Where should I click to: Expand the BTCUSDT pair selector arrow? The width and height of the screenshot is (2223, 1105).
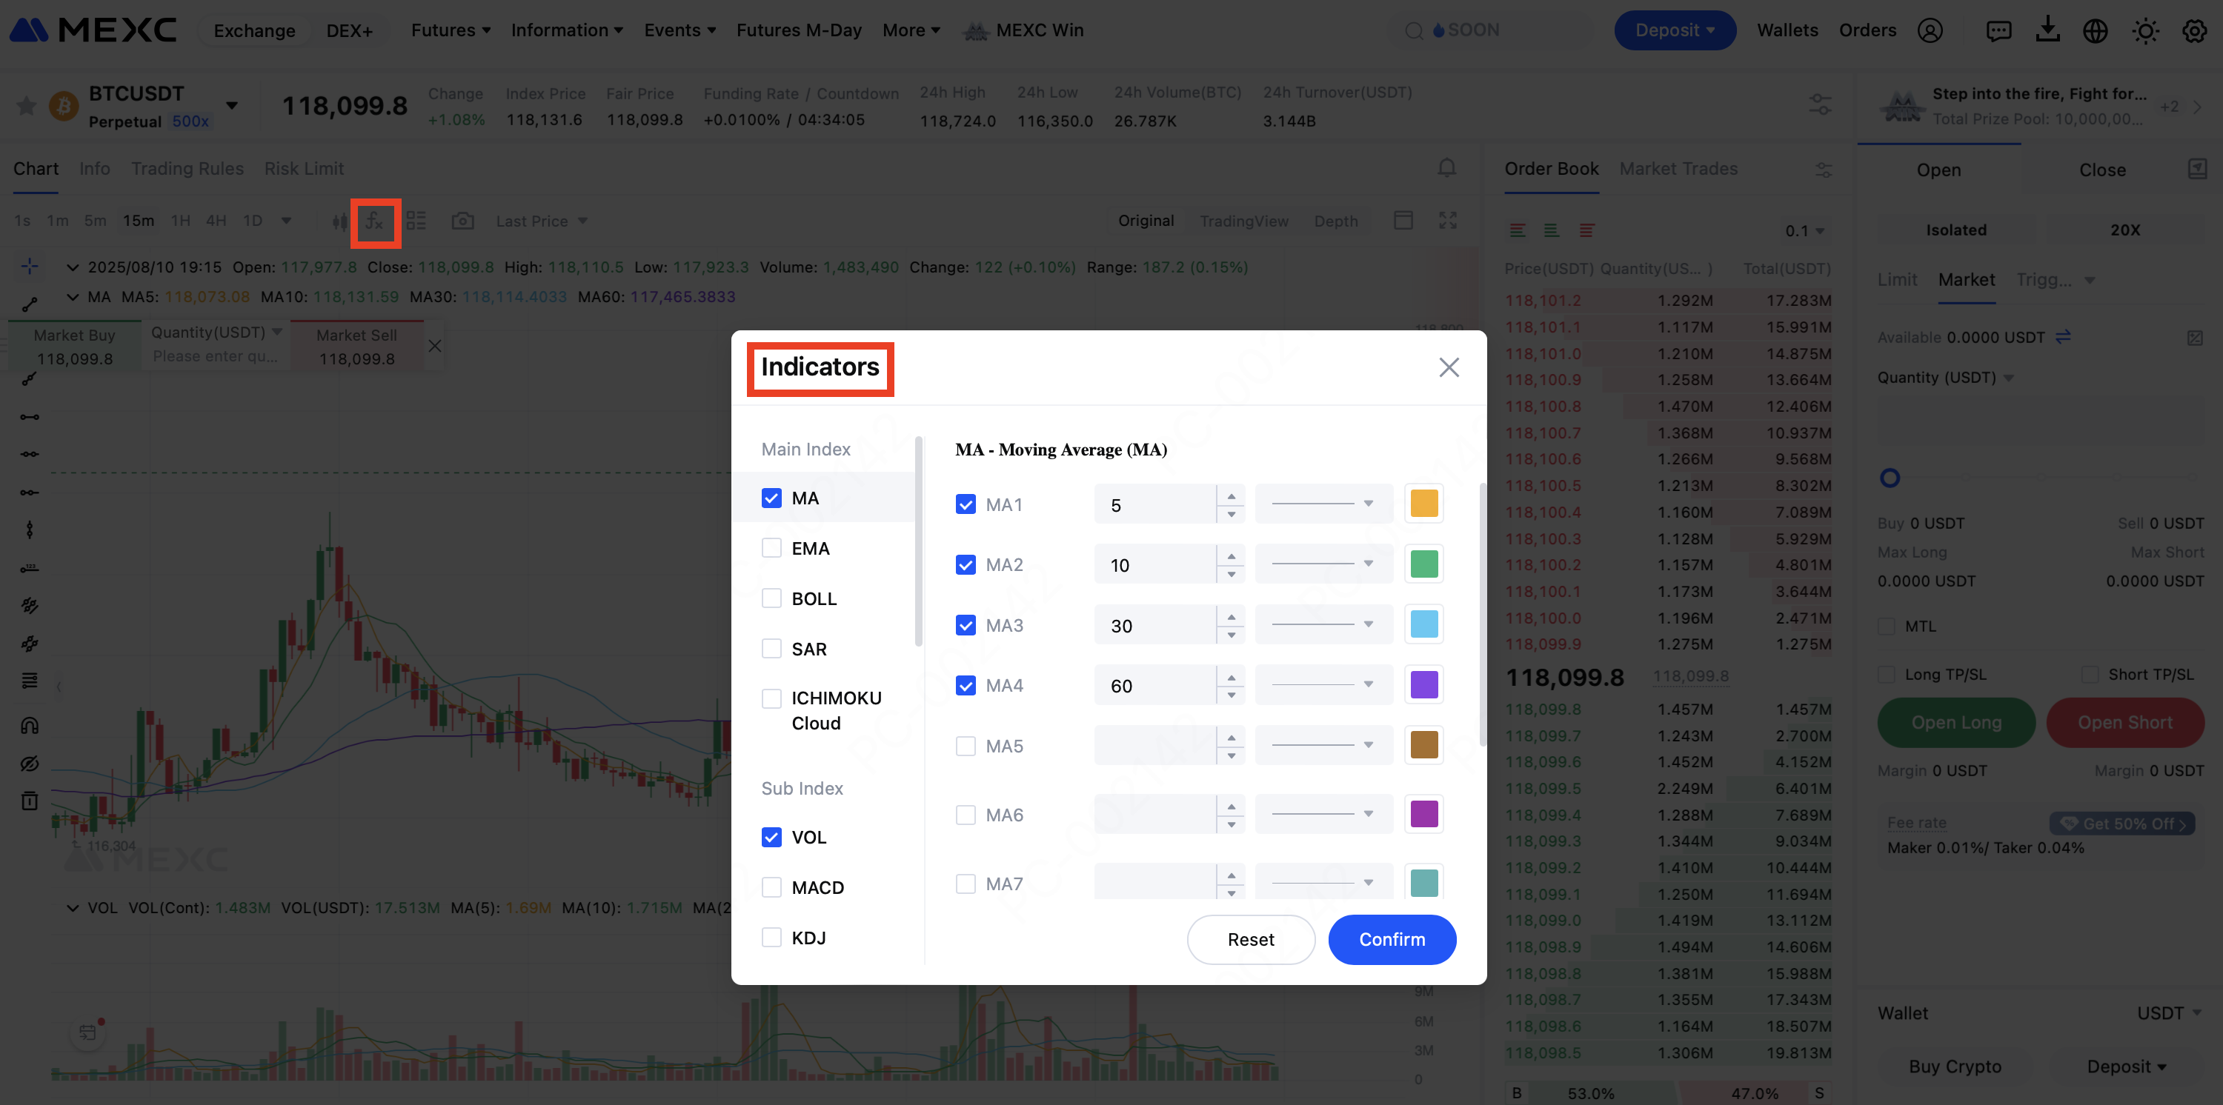(x=231, y=105)
